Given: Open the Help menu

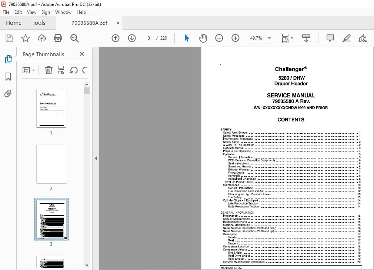Looking at the screenshot, I should click(81, 12).
